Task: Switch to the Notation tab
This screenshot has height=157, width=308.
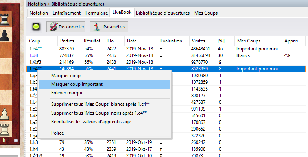Action: pos(39,13)
